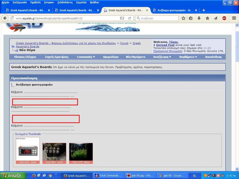Image resolution: width=239 pixels, height=179 pixels.
Task: Expand the Βοηθήματα dropdown menu
Action: click(188, 57)
